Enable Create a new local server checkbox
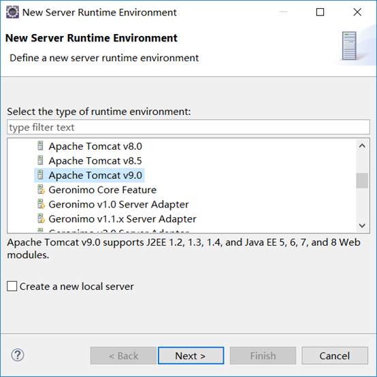Screen dimensions: 377x377 tap(12, 286)
